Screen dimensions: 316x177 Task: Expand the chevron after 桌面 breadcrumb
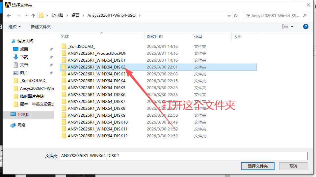tap(83, 15)
